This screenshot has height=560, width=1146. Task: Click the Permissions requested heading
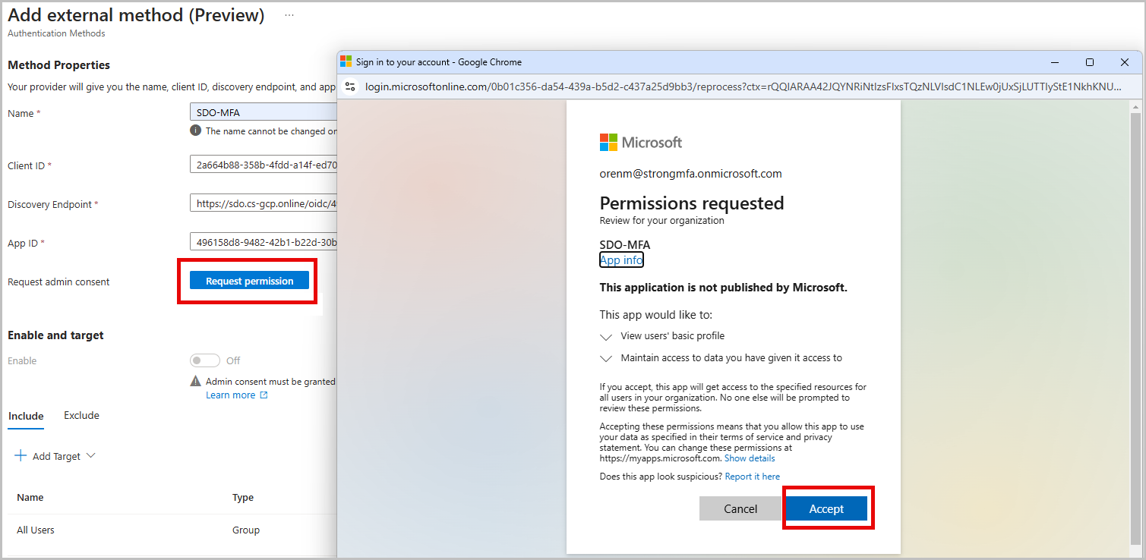click(692, 203)
